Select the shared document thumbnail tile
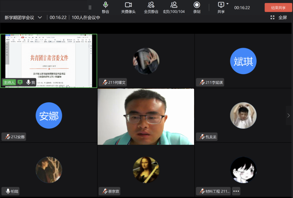 [49, 57]
